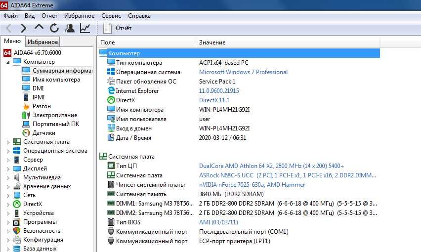
Task: Select the База данных tree item
Action: tap(35, 249)
